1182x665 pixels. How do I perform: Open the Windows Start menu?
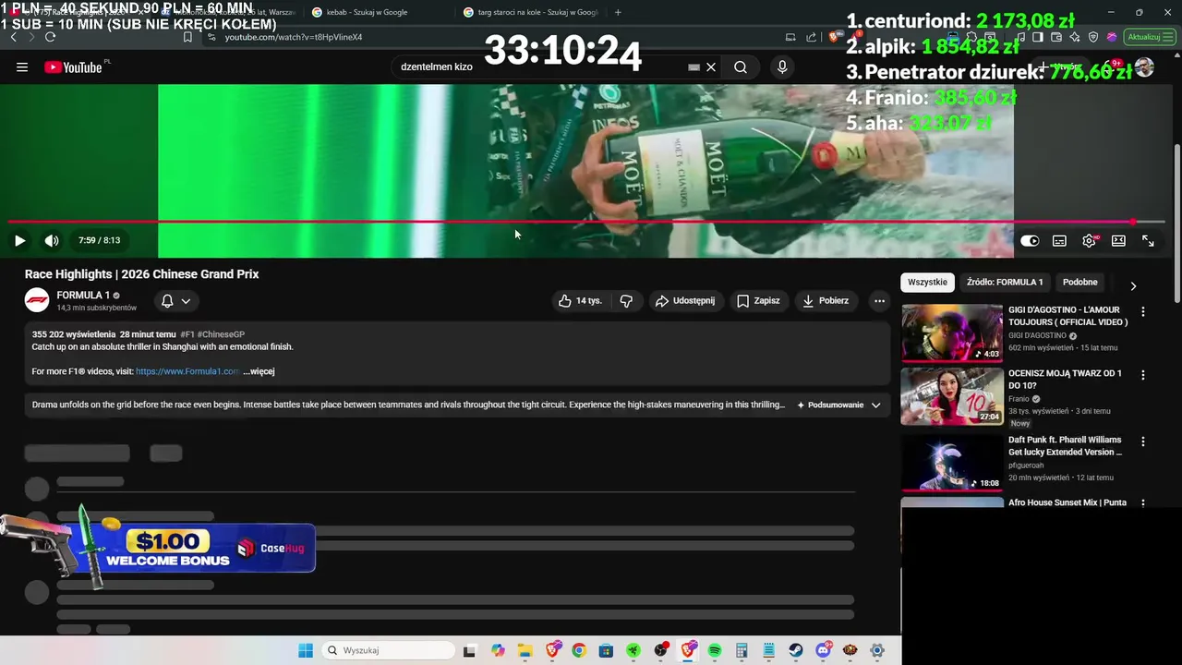pyautogui.click(x=306, y=650)
